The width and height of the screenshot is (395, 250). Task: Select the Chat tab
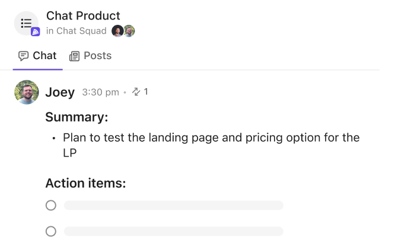point(38,56)
